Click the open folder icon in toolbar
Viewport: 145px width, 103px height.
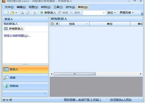point(12,13)
